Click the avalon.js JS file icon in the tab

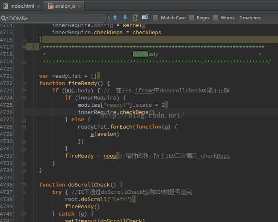point(51,6)
